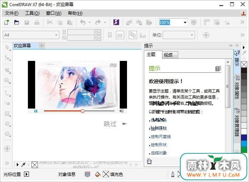Click the hints home icon button
This screenshot has width=249, height=182.
pos(149,161)
